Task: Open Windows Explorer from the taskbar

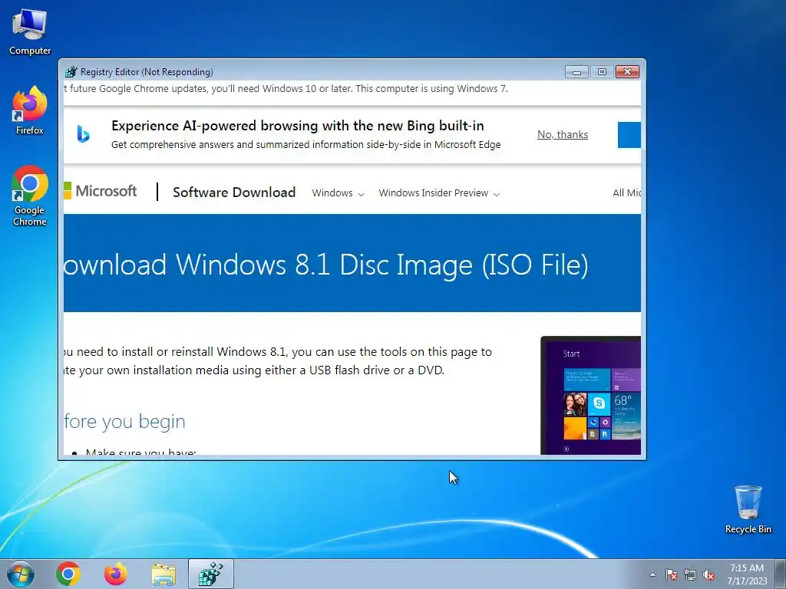Action: tap(163, 574)
